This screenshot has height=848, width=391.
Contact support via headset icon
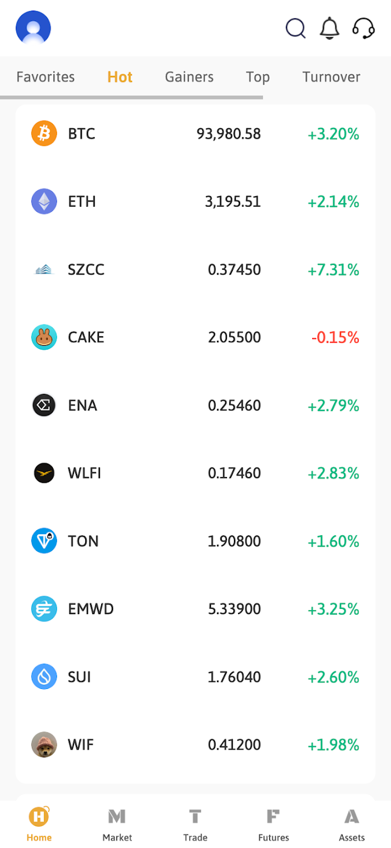pyautogui.click(x=363, y=28)
